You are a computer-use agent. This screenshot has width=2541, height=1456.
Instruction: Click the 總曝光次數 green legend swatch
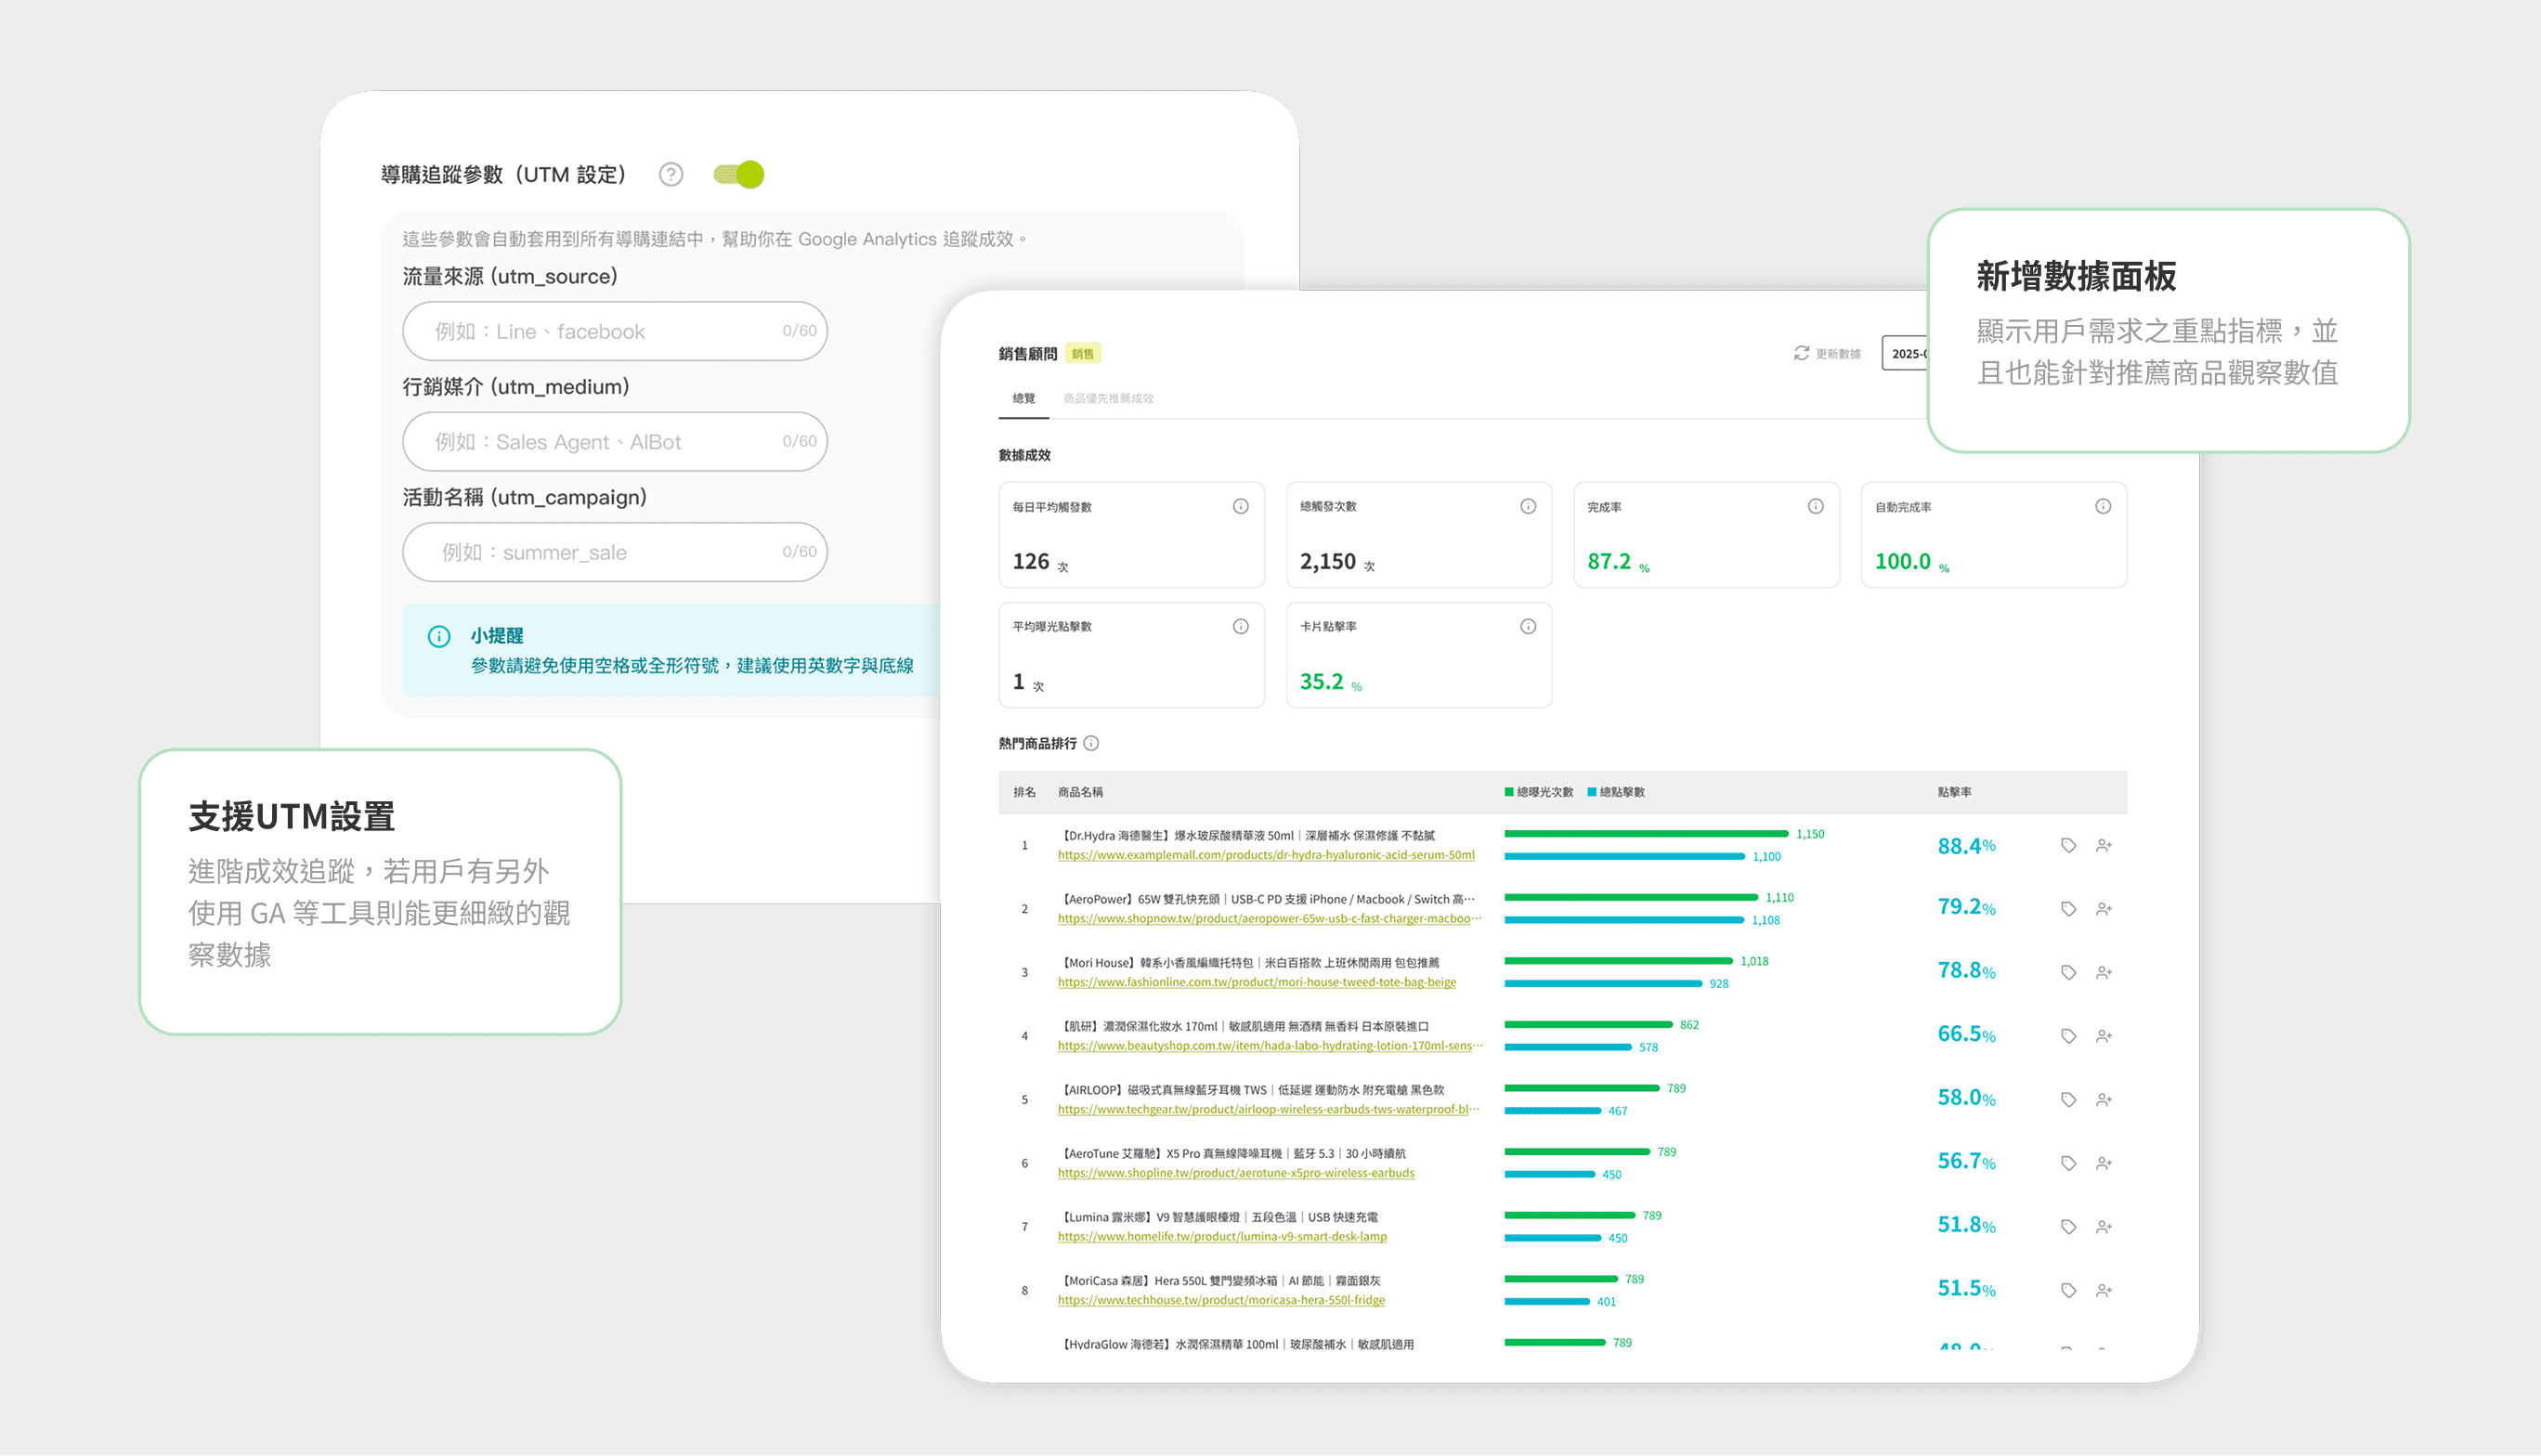[1508, 792]
